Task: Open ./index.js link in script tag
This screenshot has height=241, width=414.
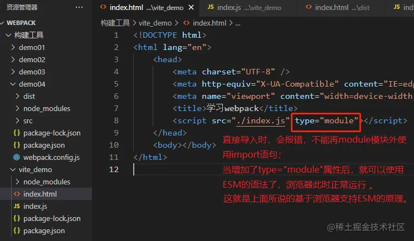Action: pos(261,120)
